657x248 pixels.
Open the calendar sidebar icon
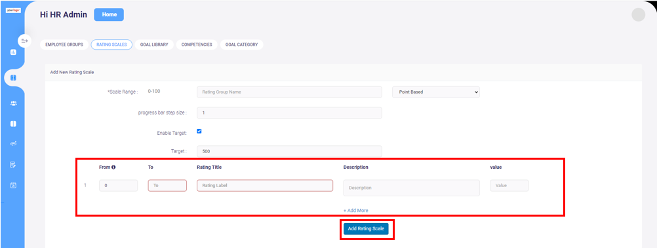click(x=13, y=185)
